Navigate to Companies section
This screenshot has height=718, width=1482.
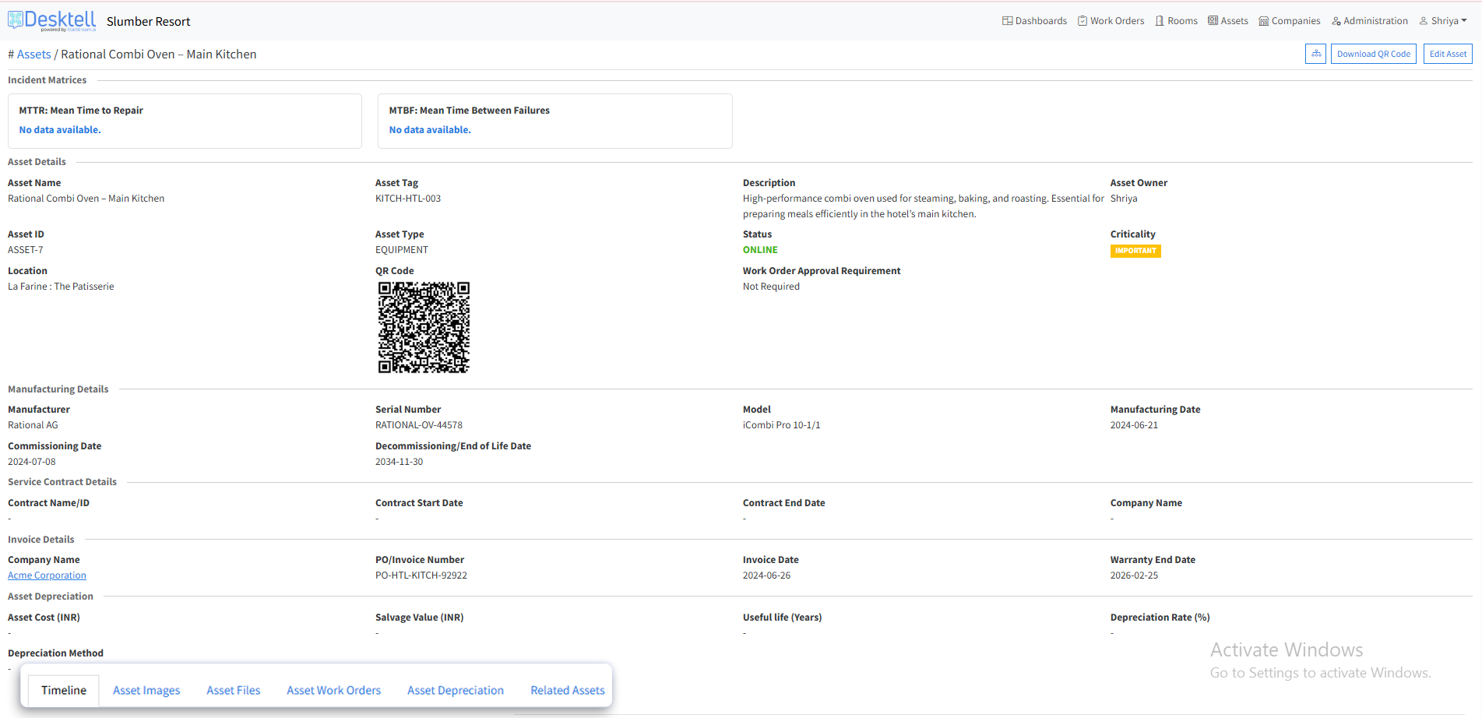[1290, 21]
